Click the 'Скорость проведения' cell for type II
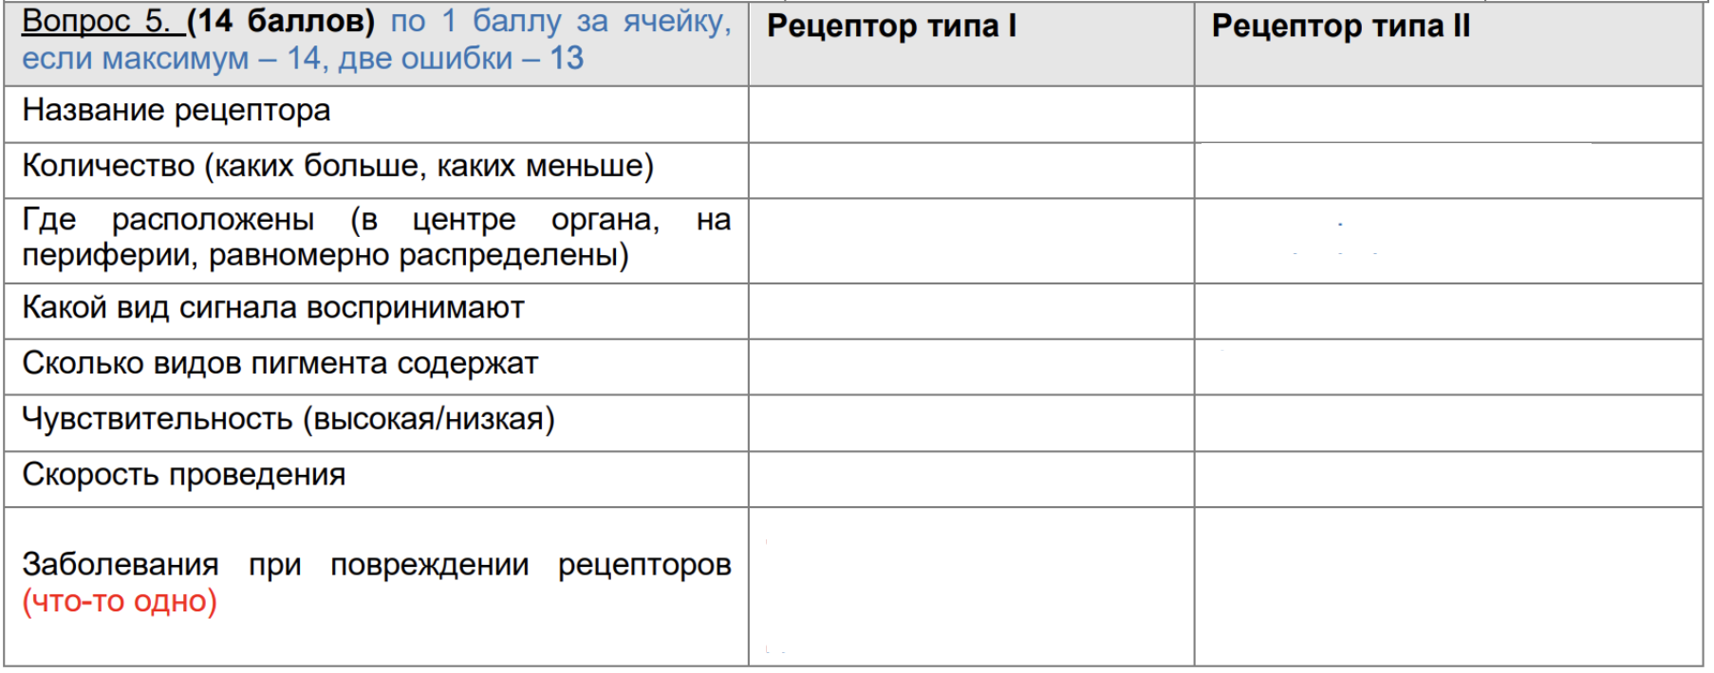 click(1448, 479)
